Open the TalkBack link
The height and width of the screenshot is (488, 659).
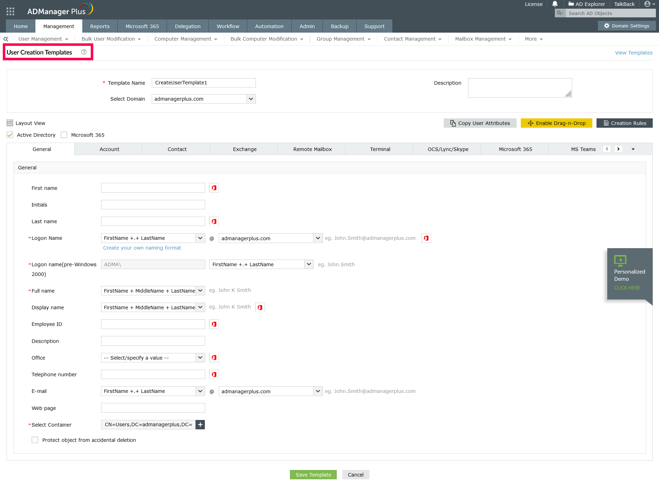point(624,4)
